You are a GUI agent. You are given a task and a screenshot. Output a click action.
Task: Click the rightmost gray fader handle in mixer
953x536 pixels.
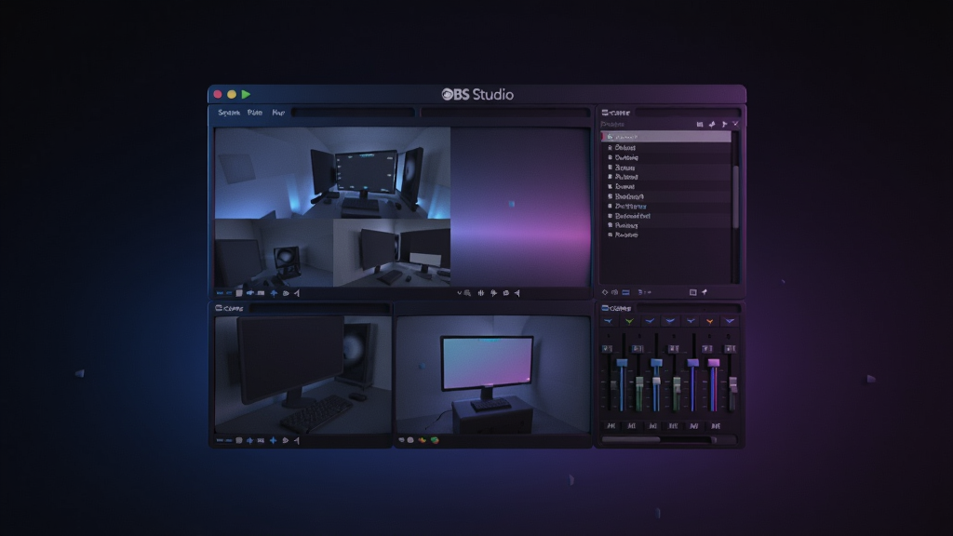pyautogui.click(x=733, y=383)
